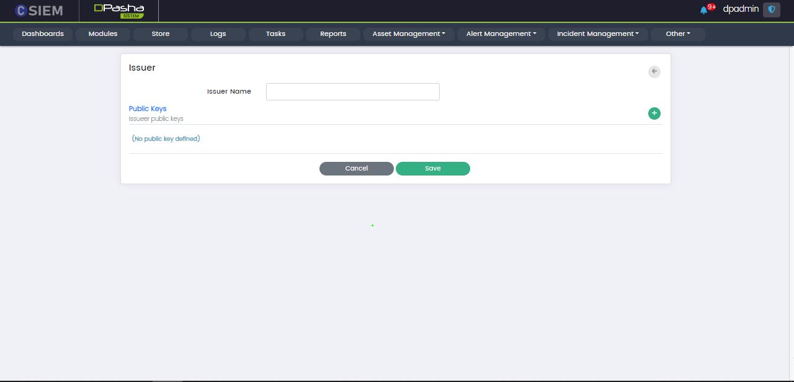Expand the Asset Management dropdown
The image size is (794, 382).
point(409,34)
